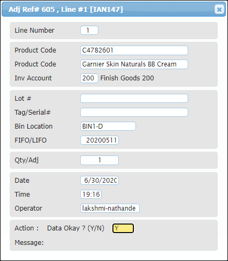The image size is (228, 261).
Task: Select the Time field 19:16
Action: pyautogui.click(x=91, y=195)
